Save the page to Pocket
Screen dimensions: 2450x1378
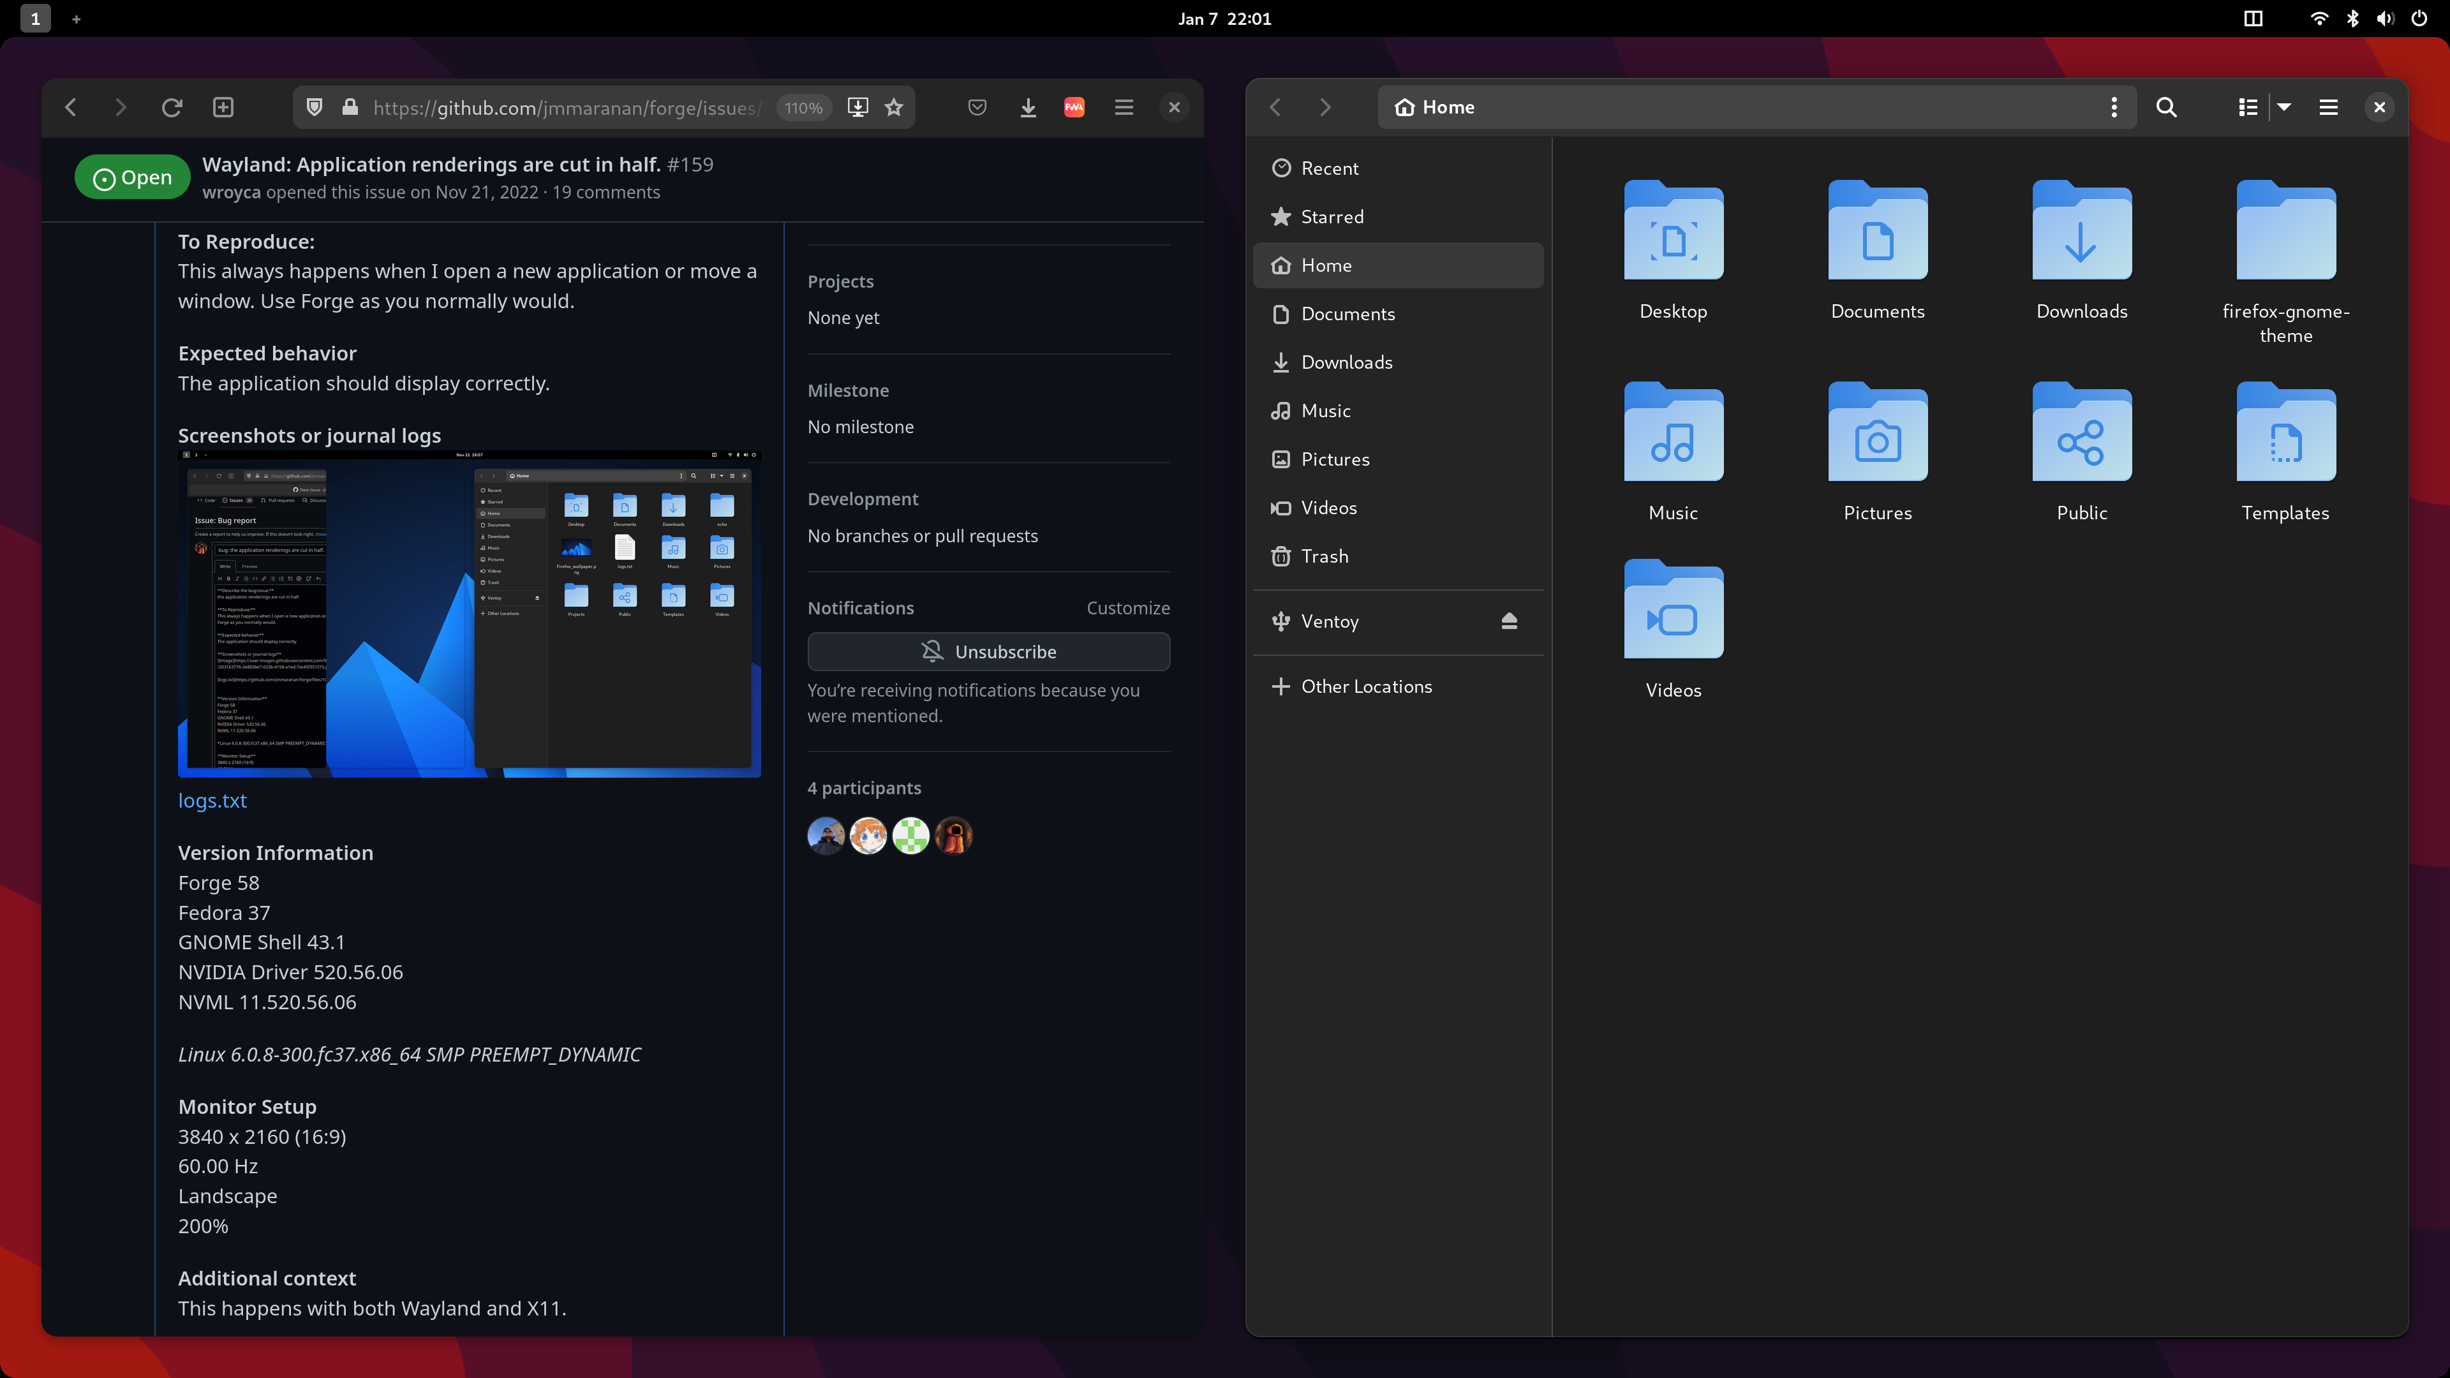tap(977, 107)
